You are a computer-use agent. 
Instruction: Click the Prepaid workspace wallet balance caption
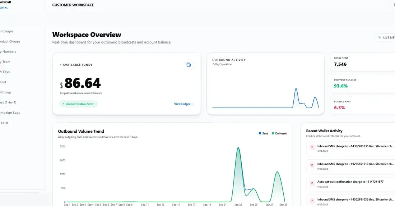(x=81, y=93)
